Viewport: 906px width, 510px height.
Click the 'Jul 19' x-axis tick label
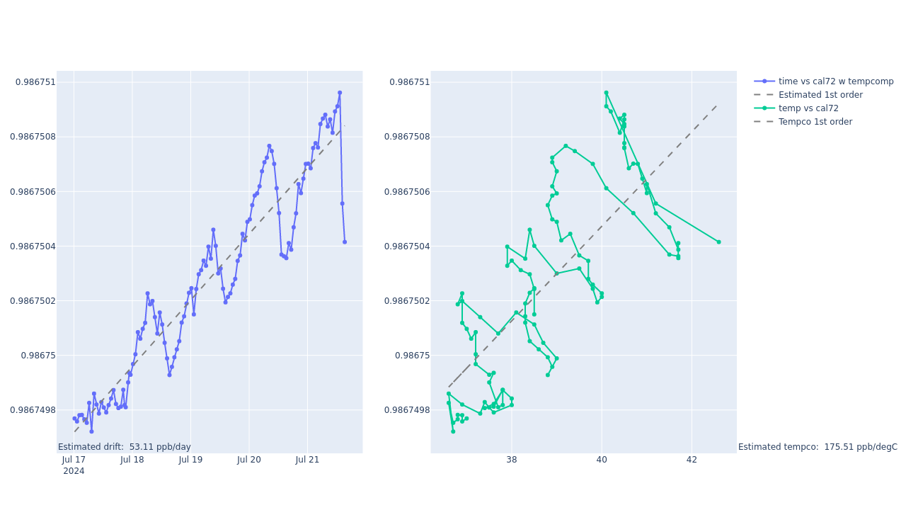click(x=190, y=460)
